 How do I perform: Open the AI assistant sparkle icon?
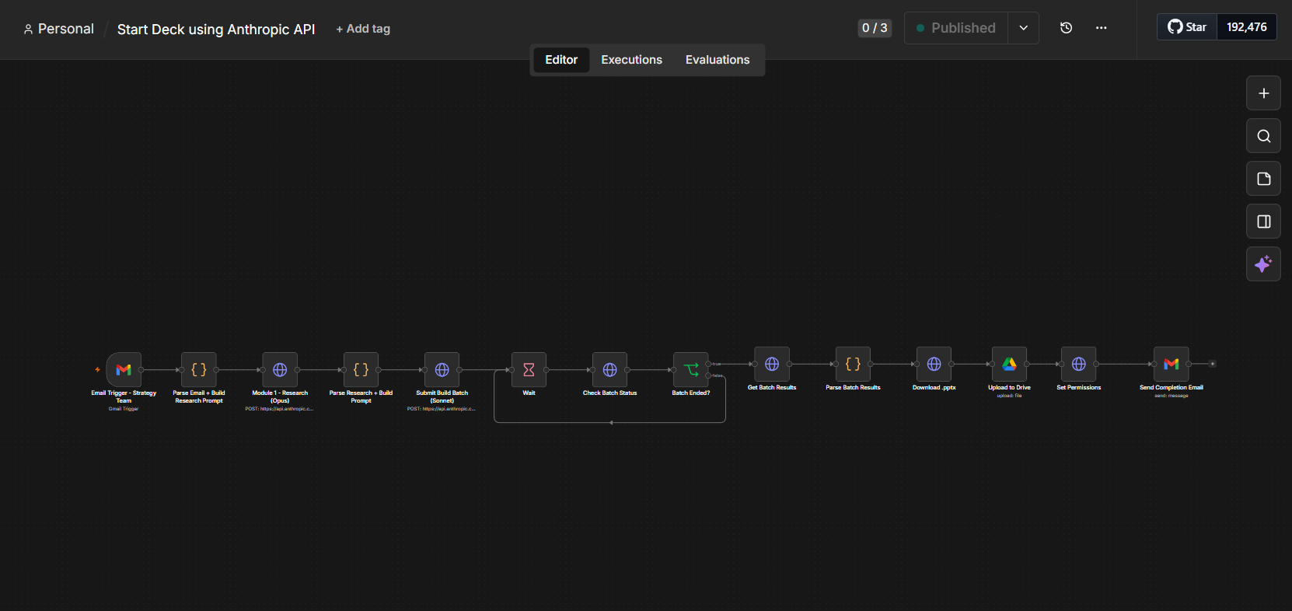click(1264, 264)
